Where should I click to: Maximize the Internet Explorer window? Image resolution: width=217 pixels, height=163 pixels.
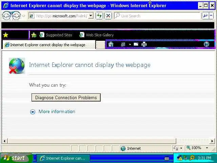[206, 6]
